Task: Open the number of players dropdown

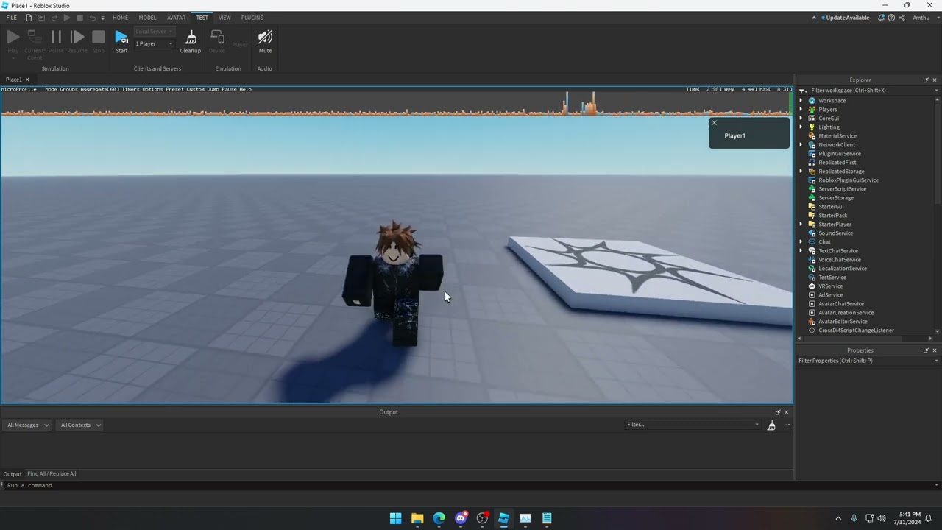Action: click(x=154, y=44)
